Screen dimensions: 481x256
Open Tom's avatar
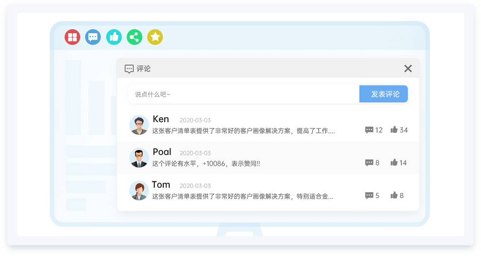click(x=139, y=190)
